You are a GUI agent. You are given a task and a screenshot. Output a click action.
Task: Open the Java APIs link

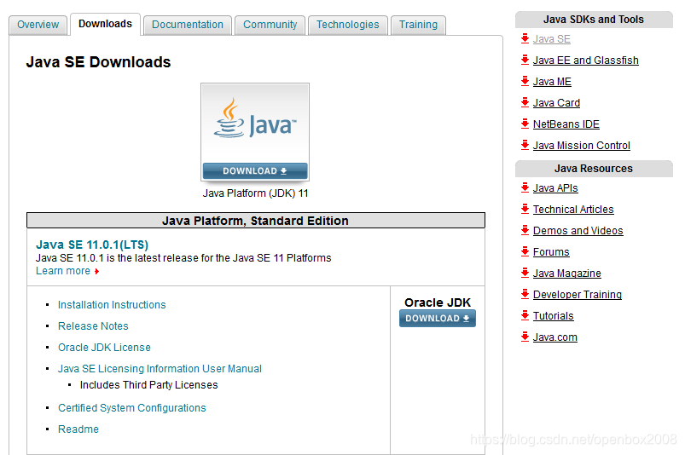pyautogui.click(x=555, y=188)
